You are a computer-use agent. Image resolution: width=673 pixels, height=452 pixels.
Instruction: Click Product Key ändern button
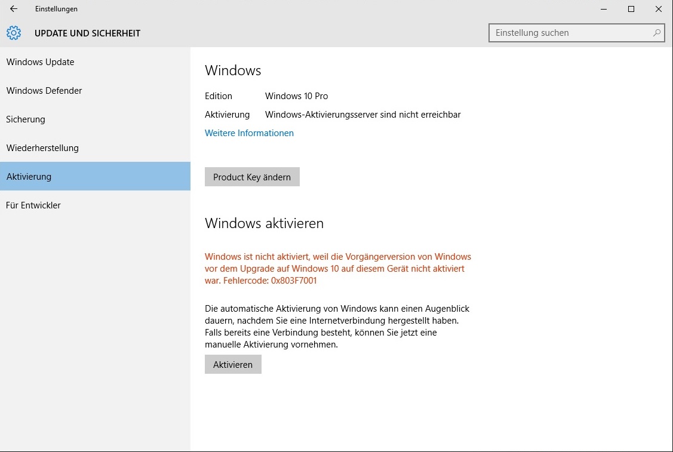(252, 177)
